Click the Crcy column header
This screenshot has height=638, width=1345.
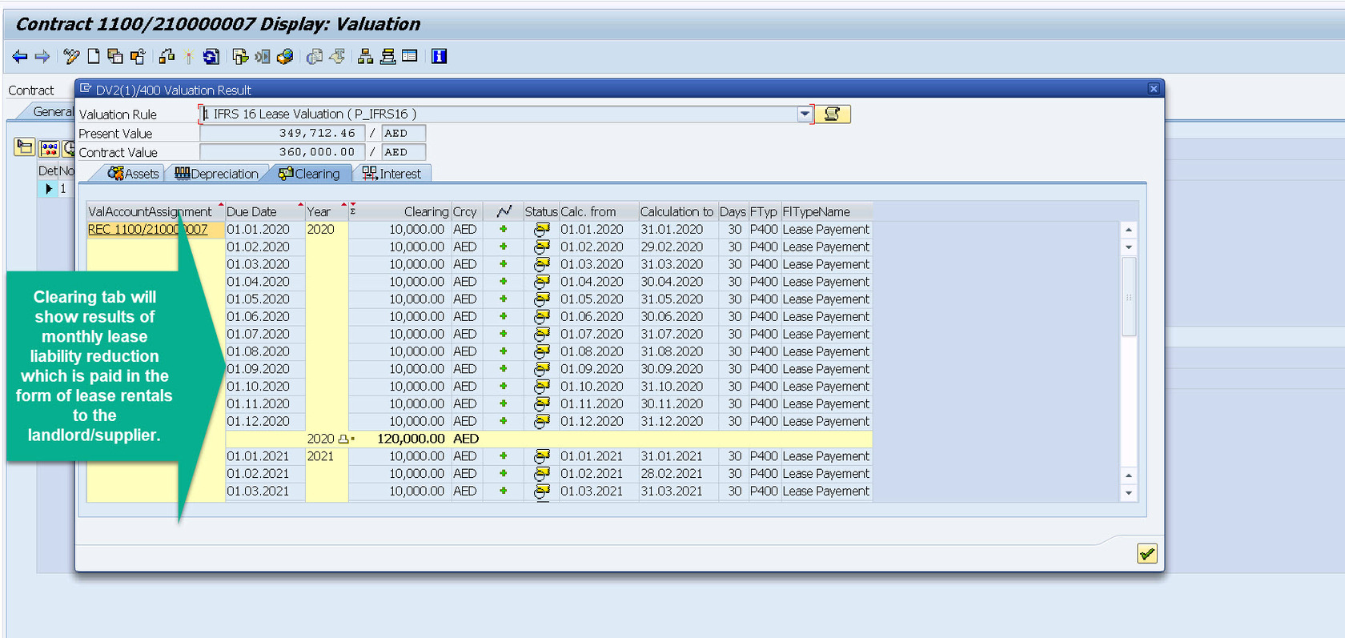(467, 211)
